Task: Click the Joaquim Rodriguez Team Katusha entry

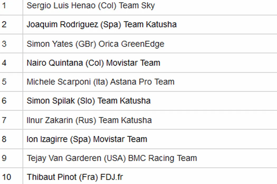Action: (102, 24)
